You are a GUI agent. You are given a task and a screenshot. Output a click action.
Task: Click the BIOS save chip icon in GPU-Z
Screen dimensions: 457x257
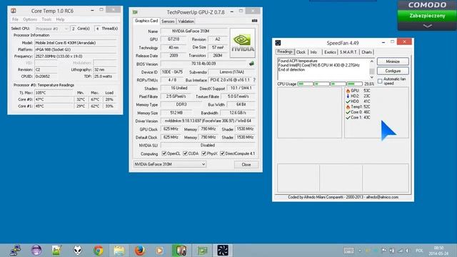(251, 64)
